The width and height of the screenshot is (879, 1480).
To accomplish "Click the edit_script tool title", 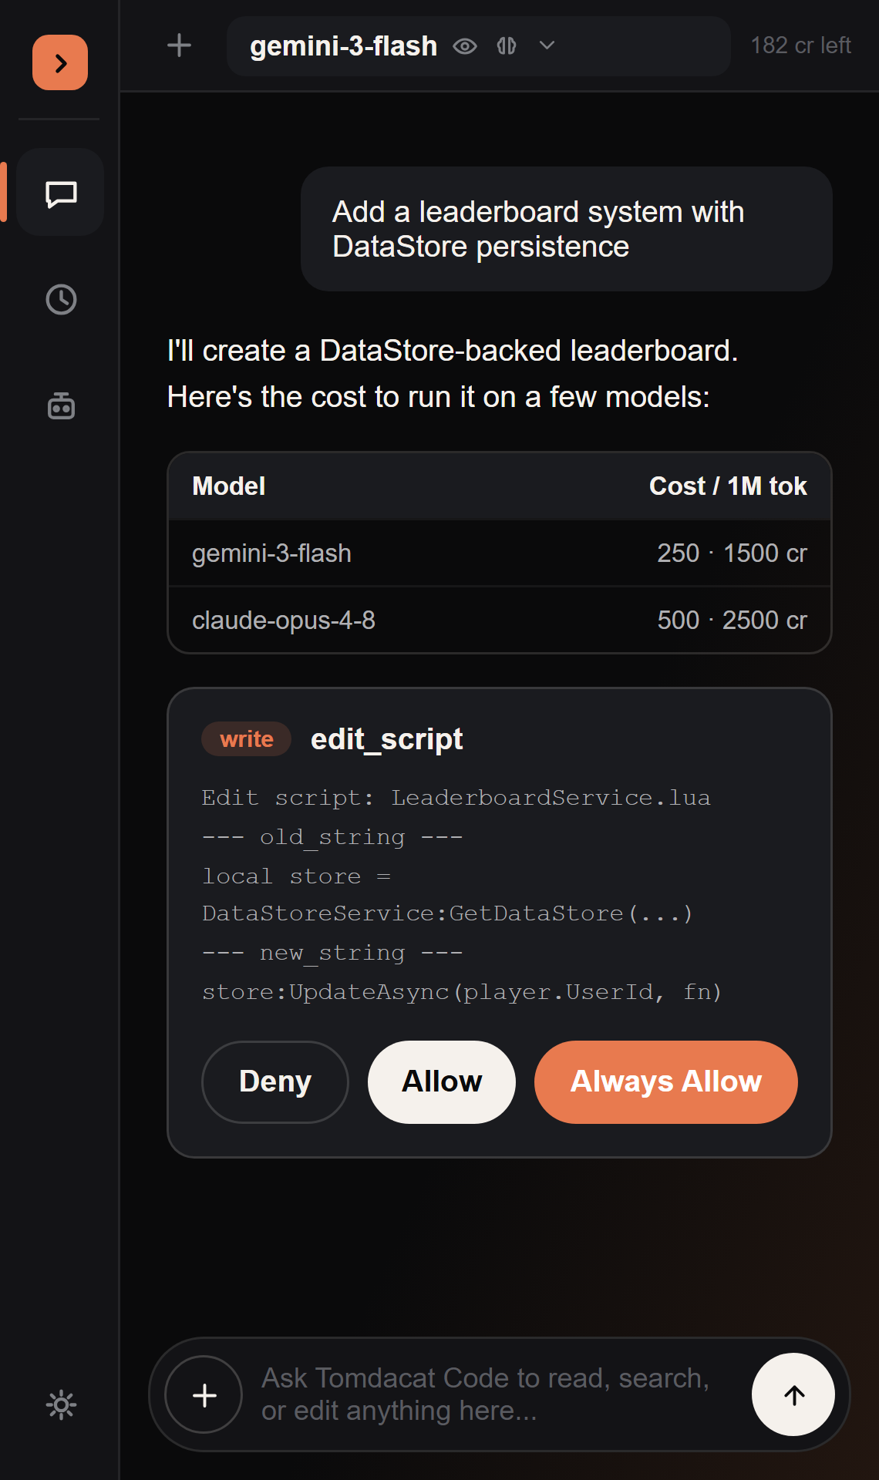I will pos(386,739).
